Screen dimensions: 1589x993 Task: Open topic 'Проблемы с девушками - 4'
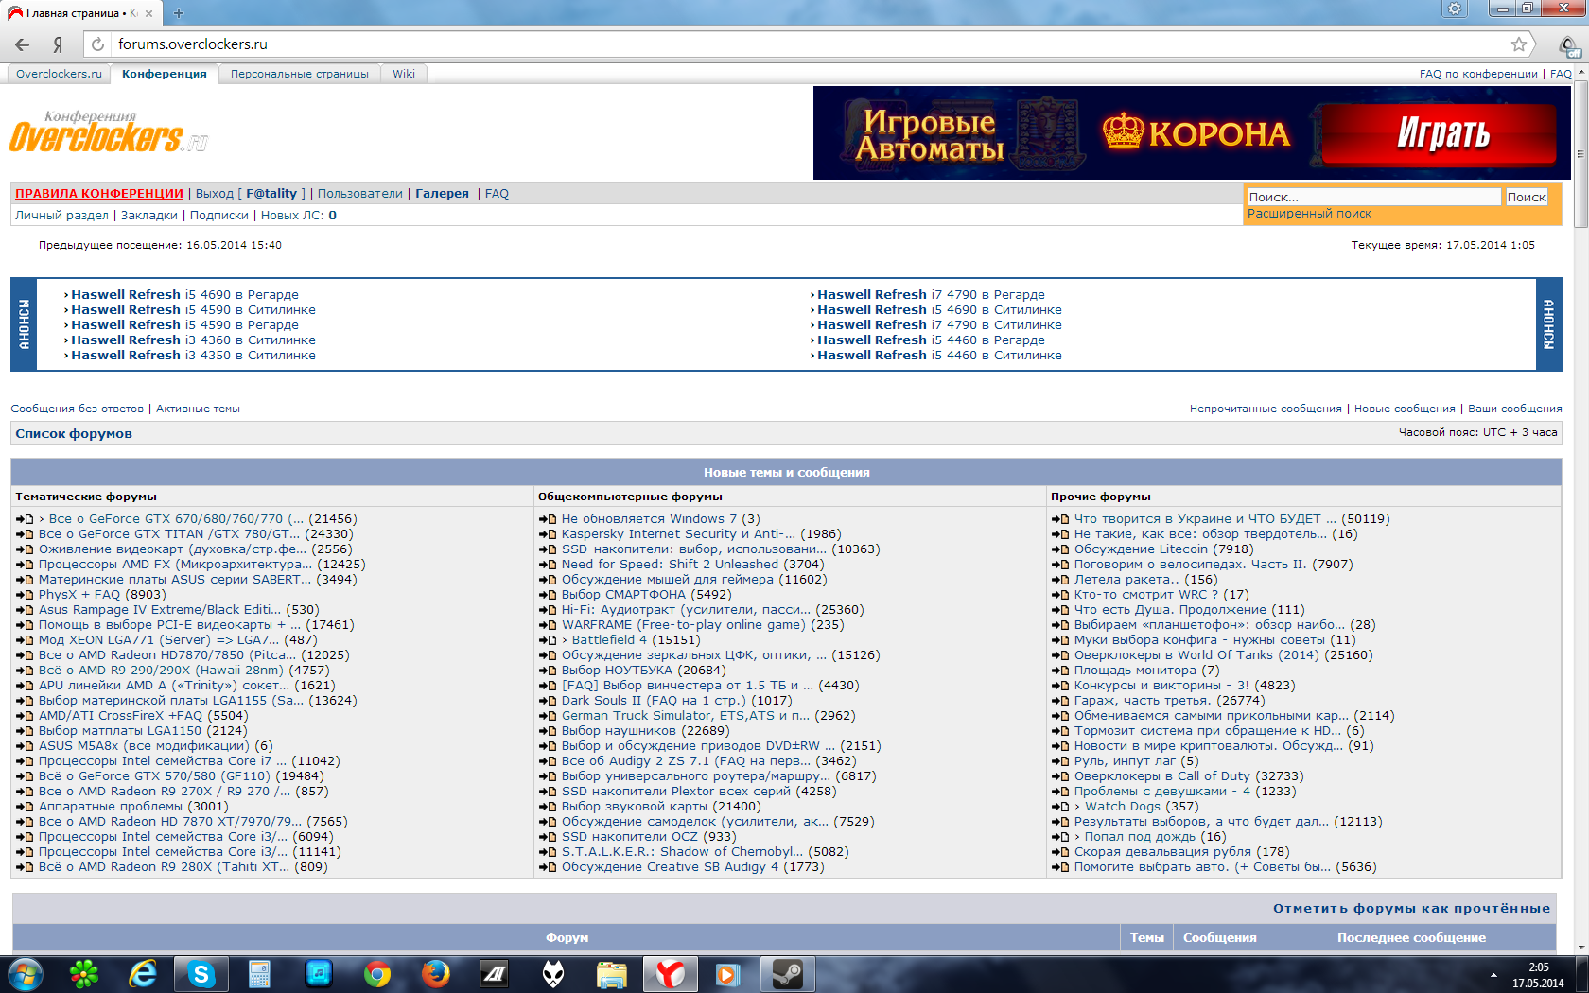pos(1161,792)
